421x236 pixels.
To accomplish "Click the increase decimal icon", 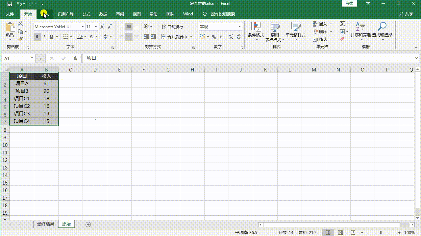I will tap(231, 37).
